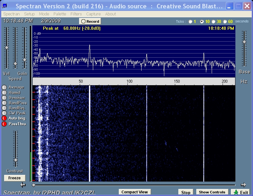Click the Peak at 60.00Hz readout
The width and height of the screenshot is (253, 196).
pyautogui.click(x=72, y=29)
